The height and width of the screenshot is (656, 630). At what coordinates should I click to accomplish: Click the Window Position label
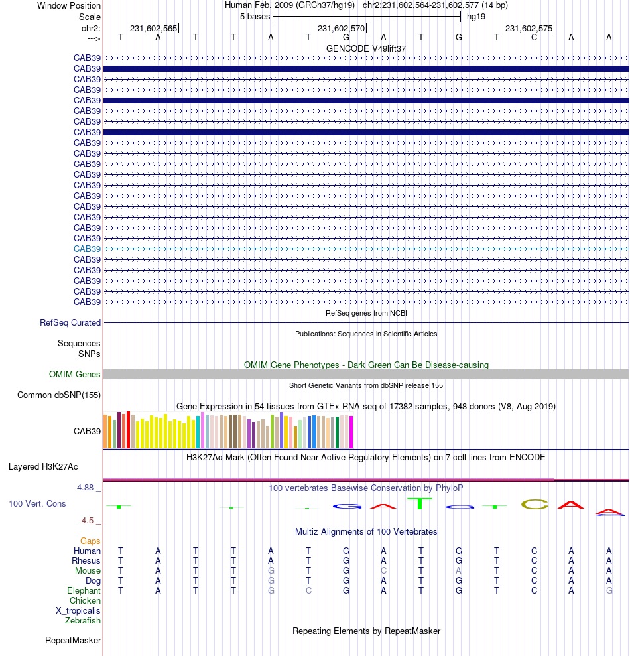69,6
